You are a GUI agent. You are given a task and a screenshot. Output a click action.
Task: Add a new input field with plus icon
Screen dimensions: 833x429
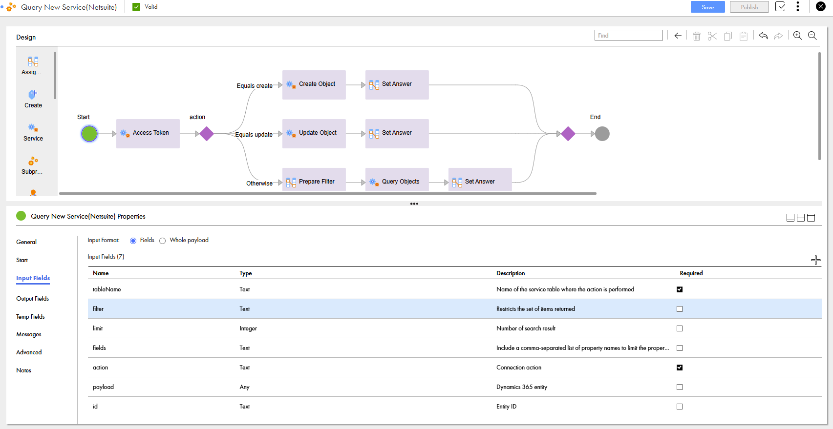[815, 260]
